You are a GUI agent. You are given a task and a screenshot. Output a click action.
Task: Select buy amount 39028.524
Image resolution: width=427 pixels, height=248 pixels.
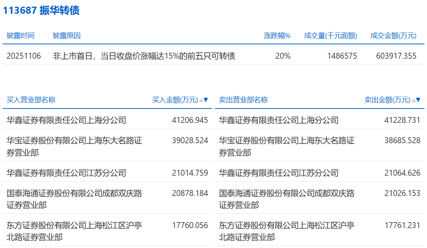tap(190, 141)
